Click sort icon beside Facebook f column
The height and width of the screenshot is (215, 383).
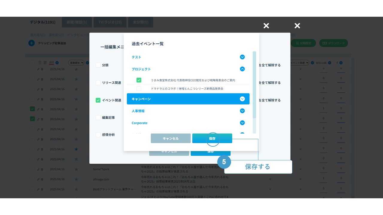(341, 63)
